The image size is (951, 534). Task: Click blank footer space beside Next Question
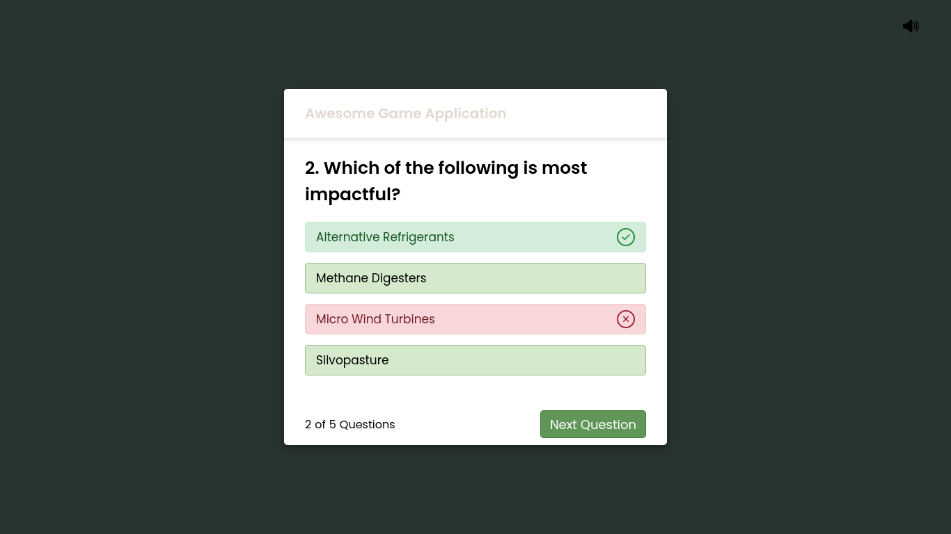click(x=466, y=424)
